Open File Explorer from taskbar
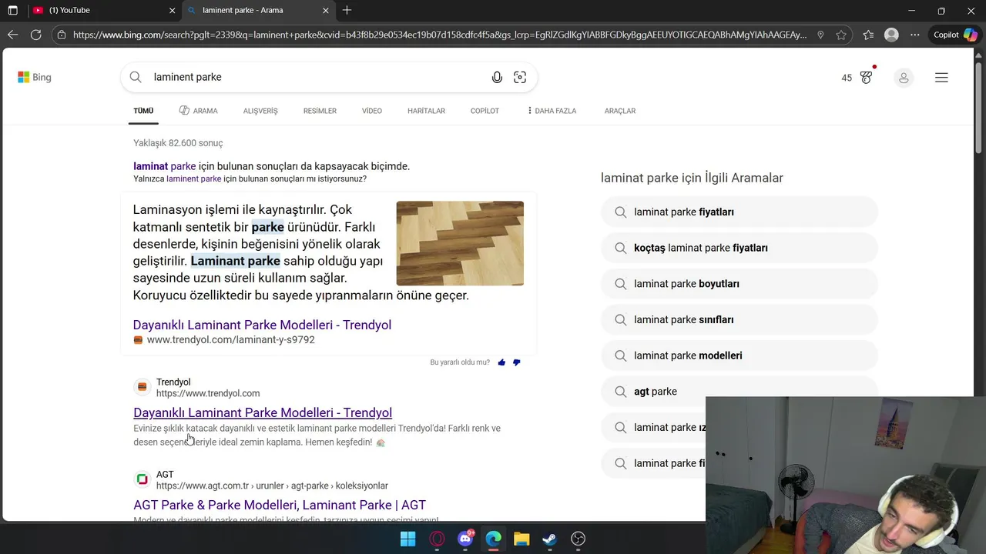The height and width of the screenshot is (554, 986). [x=522, y=539]
